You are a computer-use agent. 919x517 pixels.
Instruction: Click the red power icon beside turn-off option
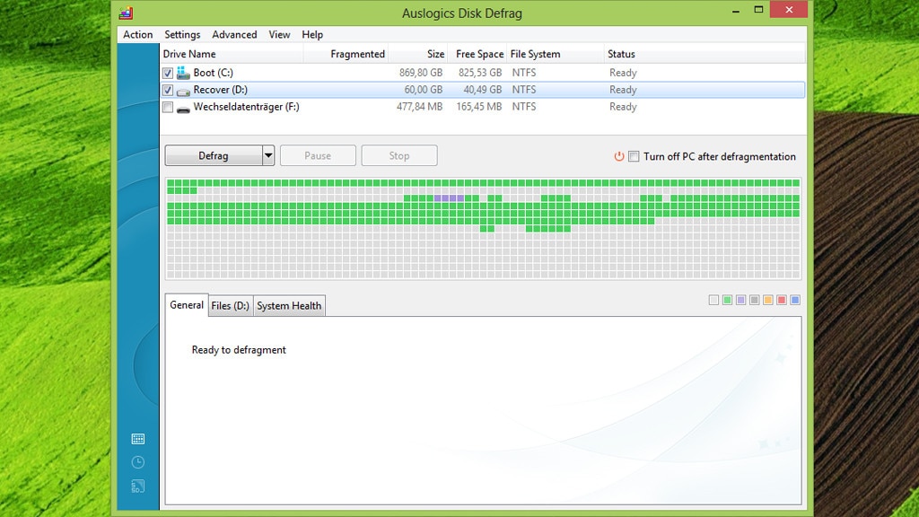(x=619, y=156)
